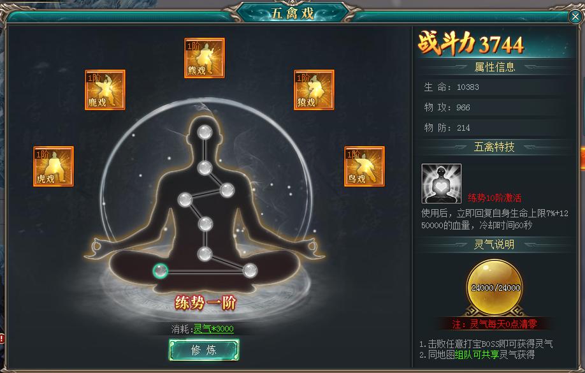Click the 五禽特技 section header

495,147
